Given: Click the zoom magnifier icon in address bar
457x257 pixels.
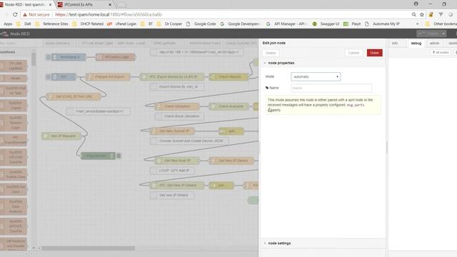Looking at the screenshot, I should click(x=413, y=14).
